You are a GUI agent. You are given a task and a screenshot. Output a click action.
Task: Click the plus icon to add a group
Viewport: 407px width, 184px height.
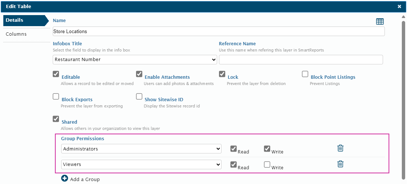point(65,178)
